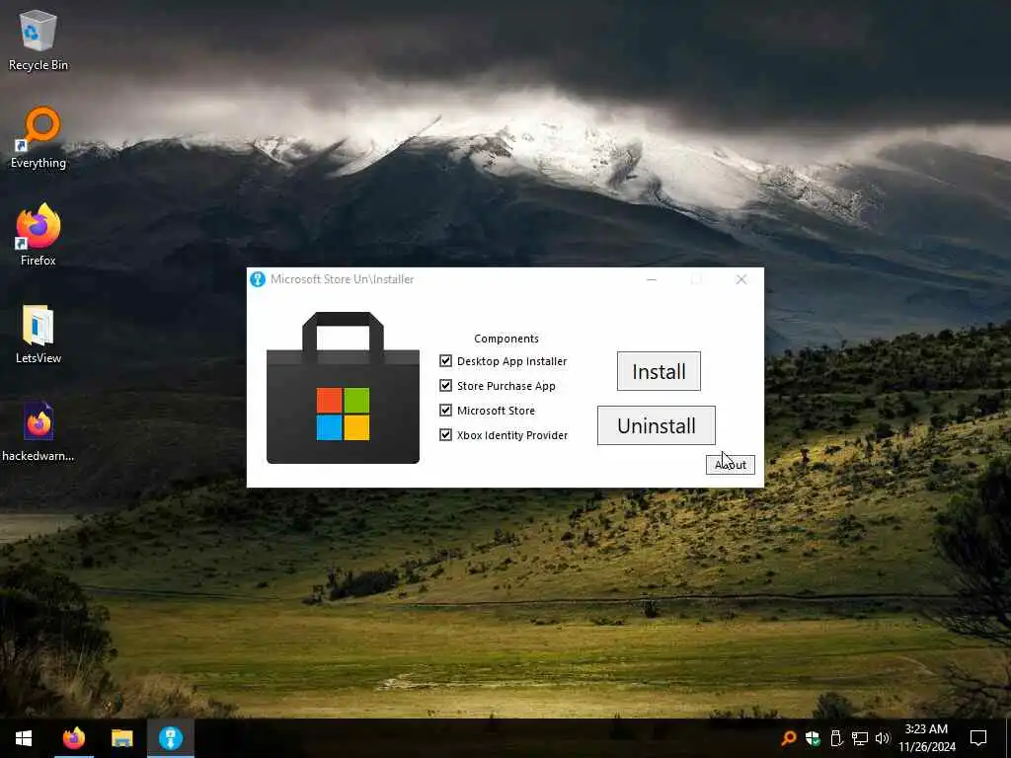Minimize the Microsoft Store Un\Installer window

pyautogui.click(x=652, y=279)
